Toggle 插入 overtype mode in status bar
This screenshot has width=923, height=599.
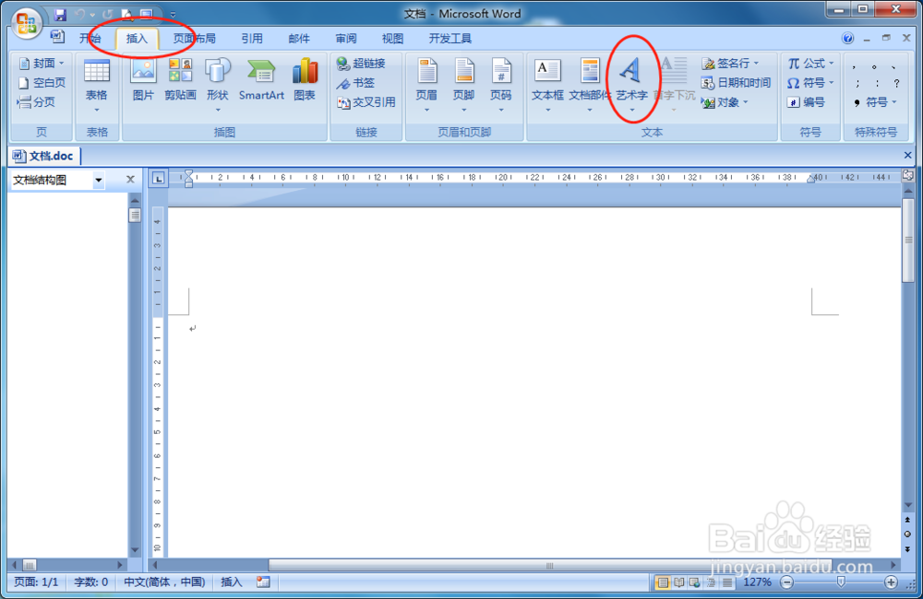pos(232,582)
